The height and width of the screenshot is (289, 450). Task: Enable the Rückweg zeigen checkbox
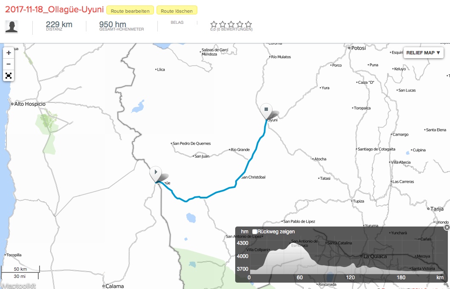(255, 232)
